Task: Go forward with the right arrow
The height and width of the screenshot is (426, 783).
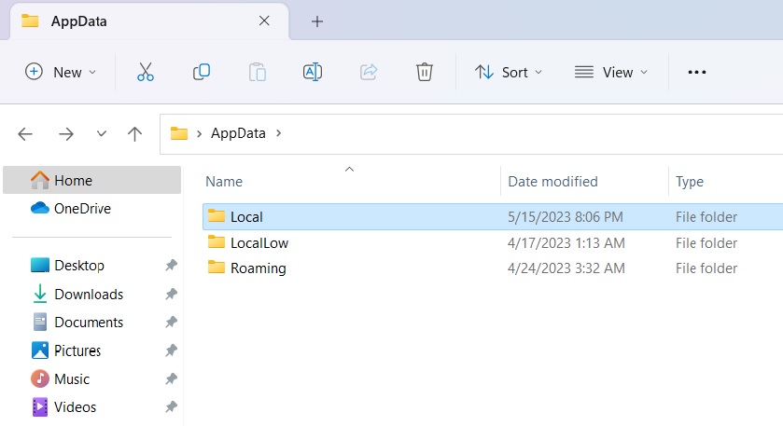Action: (x=66, y=133)
